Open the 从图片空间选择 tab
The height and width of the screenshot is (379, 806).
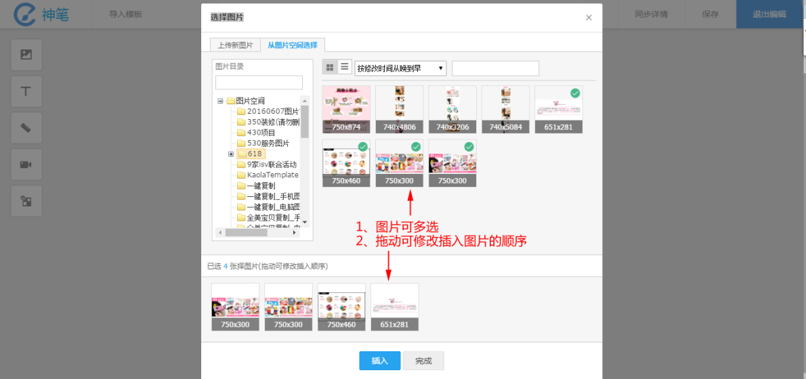point(293,45)
